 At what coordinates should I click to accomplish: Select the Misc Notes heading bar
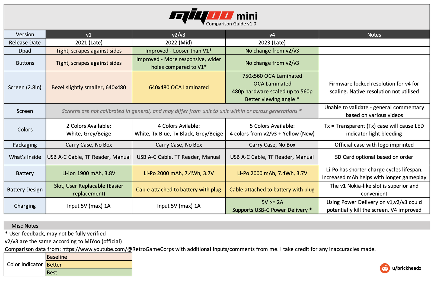click(x=217, y=225)
